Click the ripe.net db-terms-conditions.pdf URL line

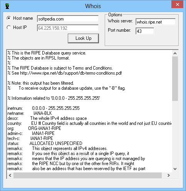click(65, 73)
